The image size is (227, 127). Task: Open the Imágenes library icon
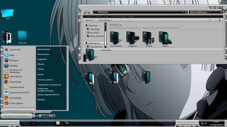(x=132, y=39)
